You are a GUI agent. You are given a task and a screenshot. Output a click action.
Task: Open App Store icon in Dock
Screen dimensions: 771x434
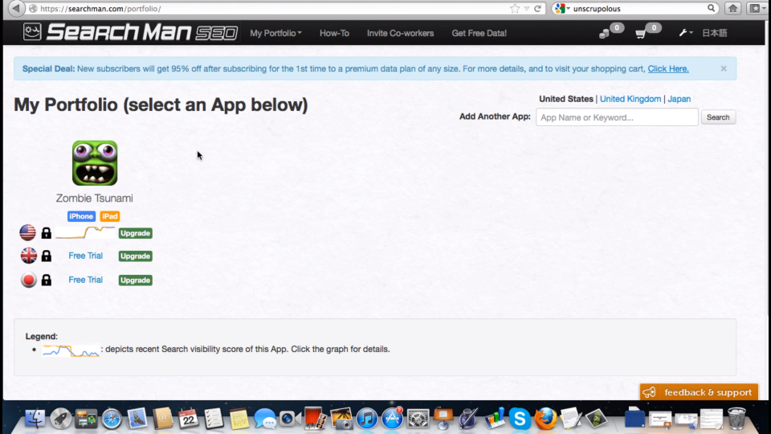pos(393,419)
